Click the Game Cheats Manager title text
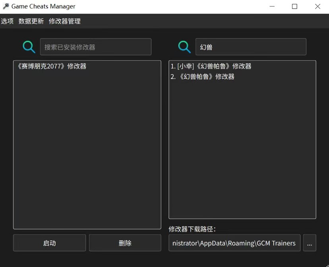This screenshot has width=329, height=267. point(43,6)
